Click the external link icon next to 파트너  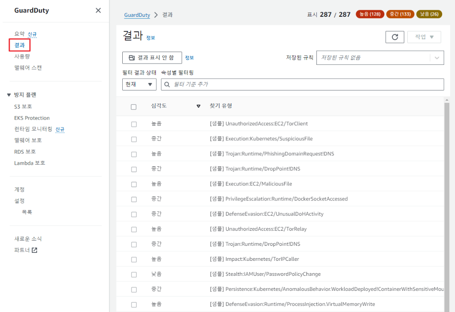[x=34, y=250]
